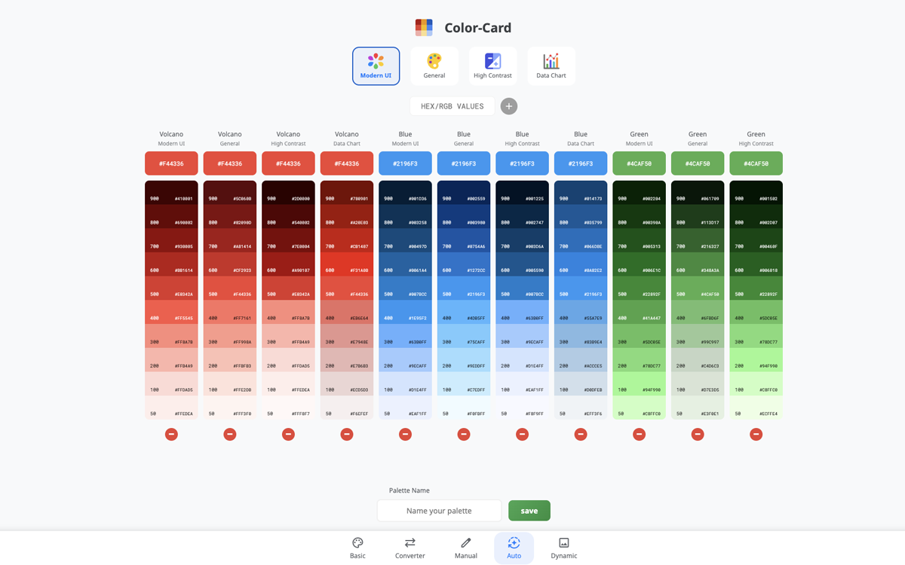Select 900 shade in Blue General column
This screenshot has width=905, height=565.
pyautogui.click(x=464, y=199)
